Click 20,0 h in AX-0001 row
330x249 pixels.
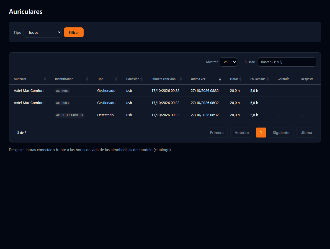(x=235, y=91)
